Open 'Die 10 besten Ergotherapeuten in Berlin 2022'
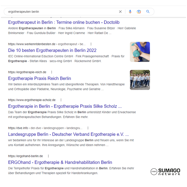This screenshot has width=187, height=187. (52, 50)
